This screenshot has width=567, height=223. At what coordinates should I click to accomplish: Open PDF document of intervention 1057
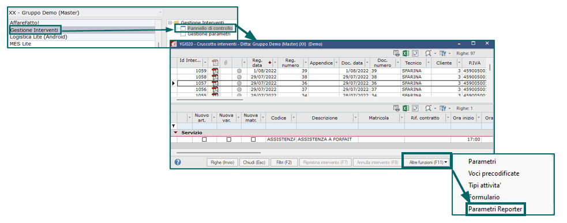tap(215, 83)
